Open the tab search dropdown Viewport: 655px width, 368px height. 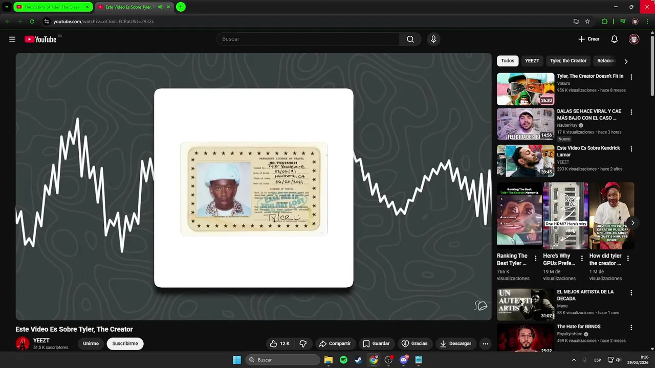(x=6, y=7)
